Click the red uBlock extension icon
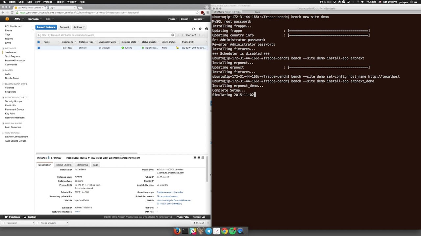Screen dimensions: 421x236 202,13
